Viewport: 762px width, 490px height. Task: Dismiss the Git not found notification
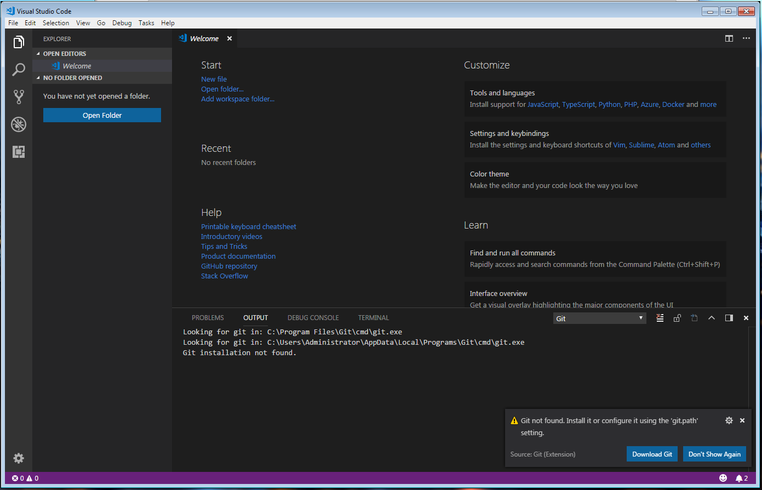(742, 420)
